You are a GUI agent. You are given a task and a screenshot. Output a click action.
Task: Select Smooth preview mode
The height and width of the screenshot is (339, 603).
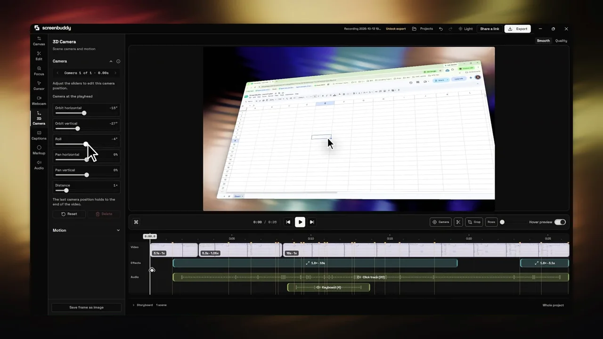point(543,40)
